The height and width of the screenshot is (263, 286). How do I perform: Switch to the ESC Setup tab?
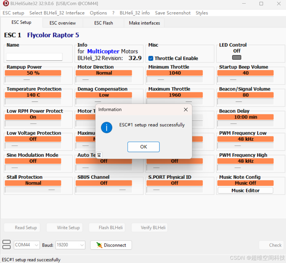[21, 22]
